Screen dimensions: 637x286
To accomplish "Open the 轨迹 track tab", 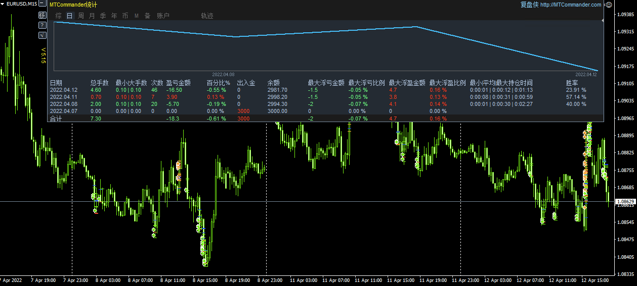I will coord(207,16).
